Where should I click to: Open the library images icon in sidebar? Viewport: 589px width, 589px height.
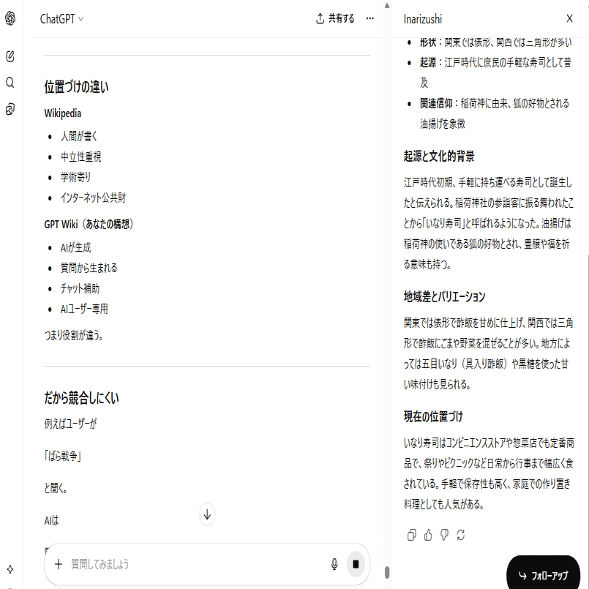pos(10,109)
